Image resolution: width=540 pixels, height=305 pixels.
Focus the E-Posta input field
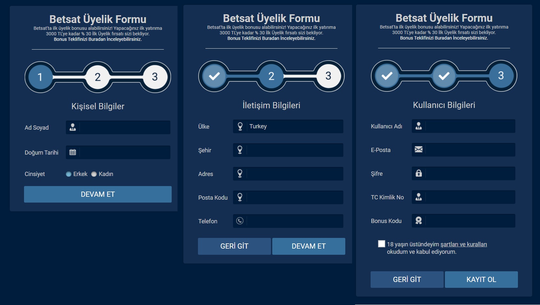463,150
